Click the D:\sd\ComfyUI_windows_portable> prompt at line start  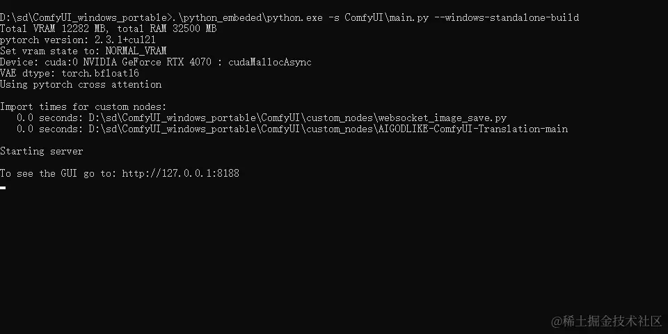coord(87,17)
